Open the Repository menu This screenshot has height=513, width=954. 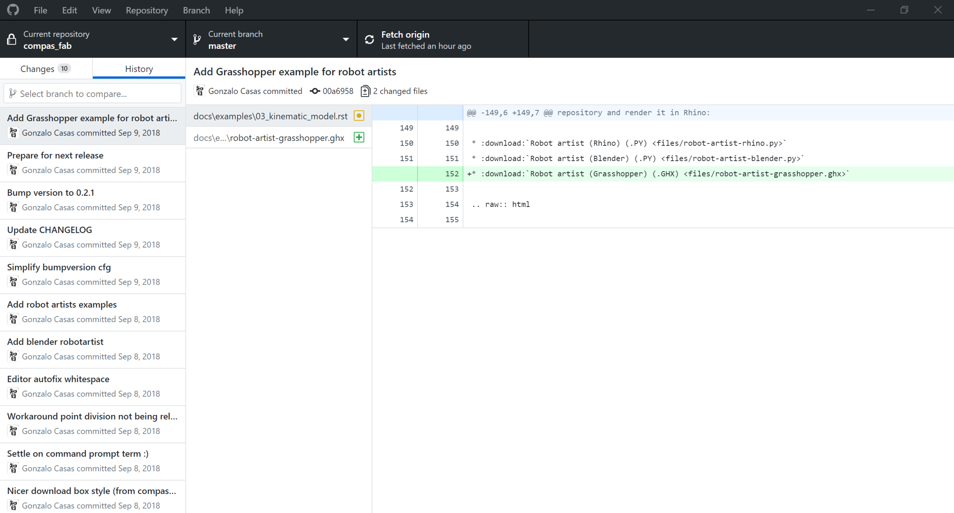(147, 10)
